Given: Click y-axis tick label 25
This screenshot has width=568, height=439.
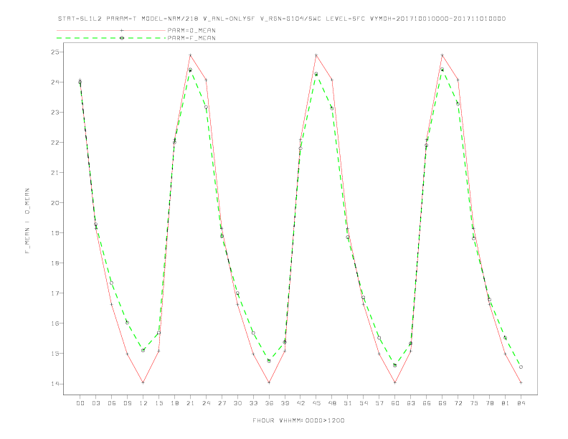Looking at the screenshot, I should [55, 52].
